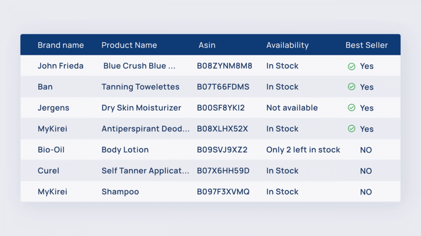
Task: Click the green check icon in Jergens row
Action: [x=352, y=108]
